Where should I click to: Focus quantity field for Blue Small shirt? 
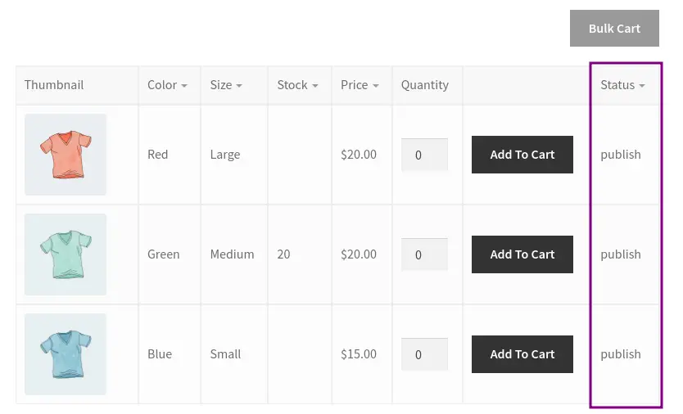[x=424, y=354]
